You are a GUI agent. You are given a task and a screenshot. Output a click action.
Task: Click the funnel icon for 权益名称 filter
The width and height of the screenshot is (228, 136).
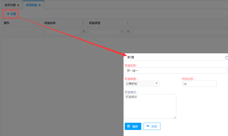(84, 32)
